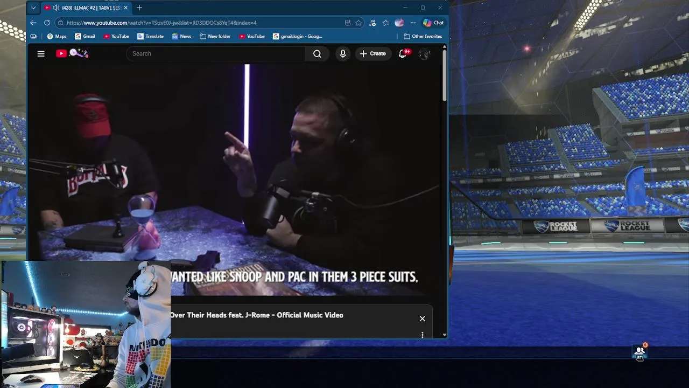The image size is (689, 388).
Task: Open the YouTube guide hamburger menu
Action: point(41,53)
